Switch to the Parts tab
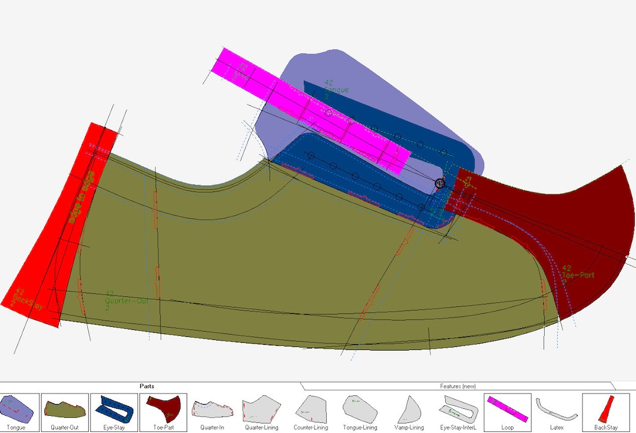 pyautogui.click(x=147, y=386)
